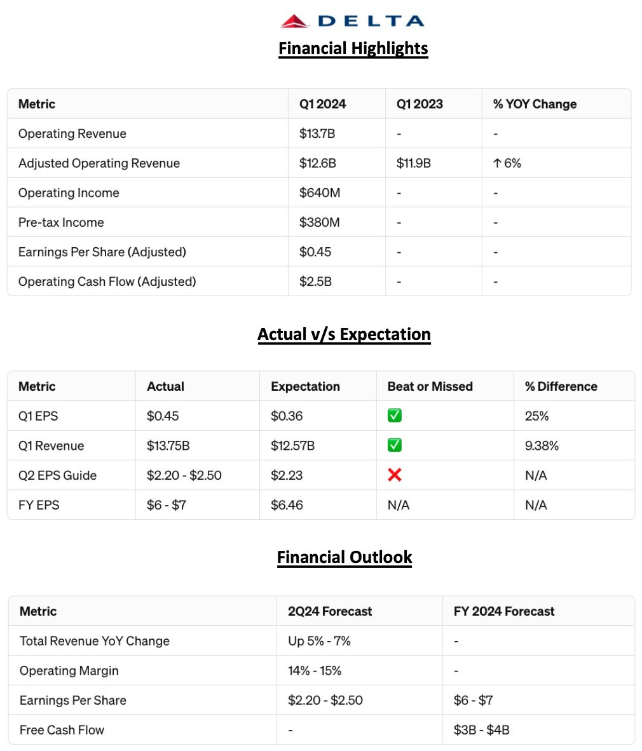Viewport: 642px width, 751px height.
Task: Select the $6.46 FY EPS expectation cell
Action: [287, 505]
